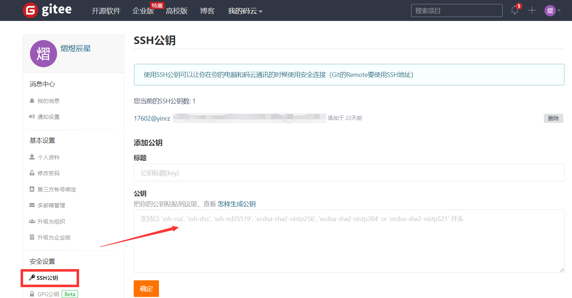Screen dimensions: 572x298
Task: Click the 17602@yinrz key name
Action: click(x=152, y=118)
